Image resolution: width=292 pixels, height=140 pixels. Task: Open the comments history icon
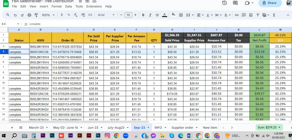click(235, 3)
